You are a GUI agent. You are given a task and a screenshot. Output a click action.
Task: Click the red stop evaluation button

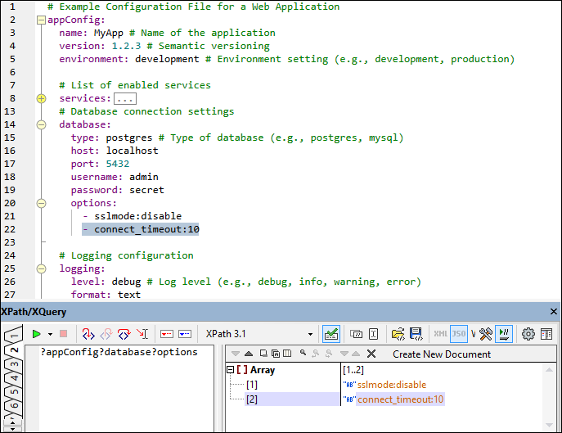pos(63,334)
